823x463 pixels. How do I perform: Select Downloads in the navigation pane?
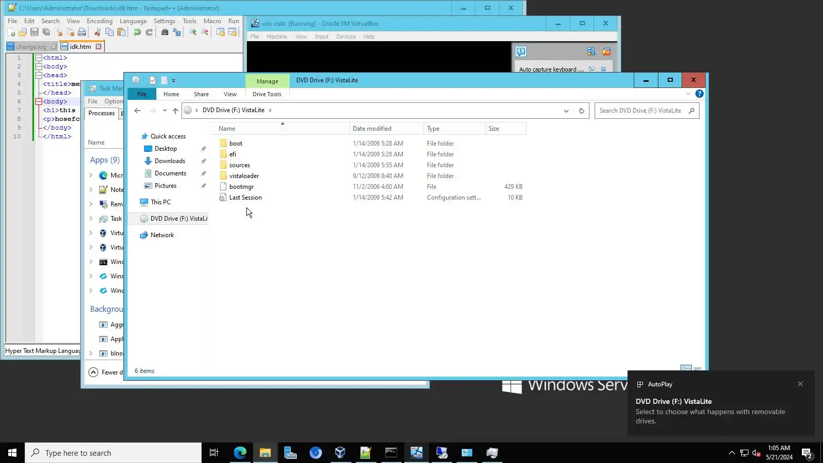170,161
